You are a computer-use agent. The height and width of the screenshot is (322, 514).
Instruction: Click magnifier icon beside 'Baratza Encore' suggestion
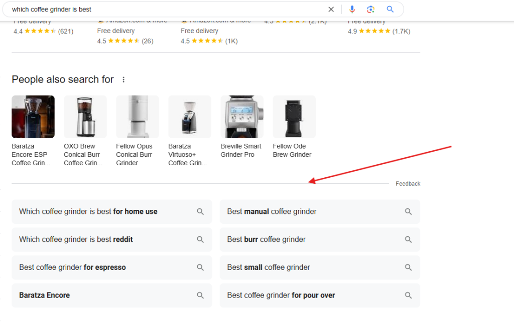[x=200, y=295]
